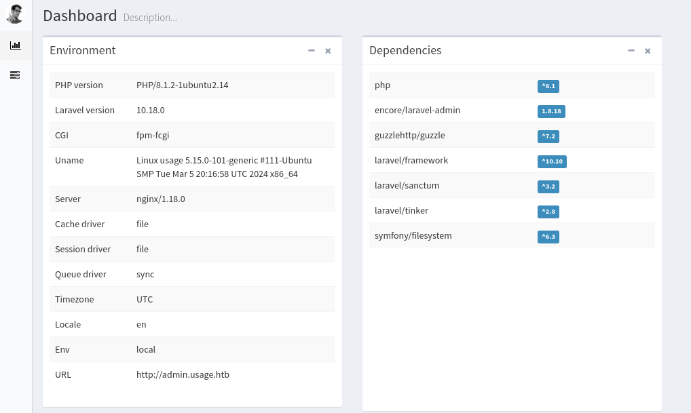Click the Env row label
The image size is (691, 413).
pyautogui.click(x=62, y=350)
